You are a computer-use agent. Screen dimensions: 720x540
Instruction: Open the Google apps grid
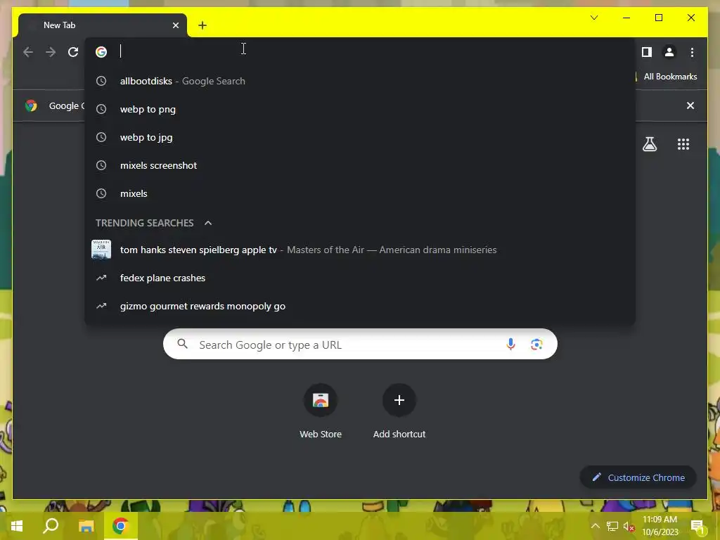(x=683, y=144)
